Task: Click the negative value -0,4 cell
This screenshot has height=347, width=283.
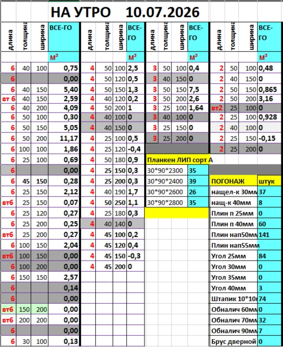Action: (x=135, y=149)
